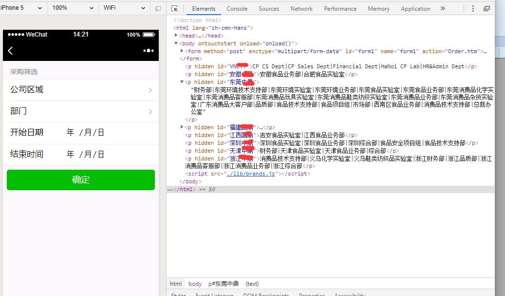505x296 pixels.
Task: Open the Network tab
Action: [301, 9]
